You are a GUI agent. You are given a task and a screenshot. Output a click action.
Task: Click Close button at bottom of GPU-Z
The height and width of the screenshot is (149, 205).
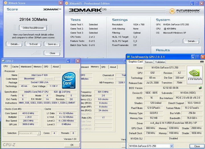point(197,146)
